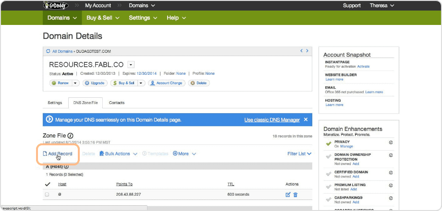The width and height of the screenshot is (442, 211).
Task: Select the checkbox for the @ record
Action: pos(47,194)
